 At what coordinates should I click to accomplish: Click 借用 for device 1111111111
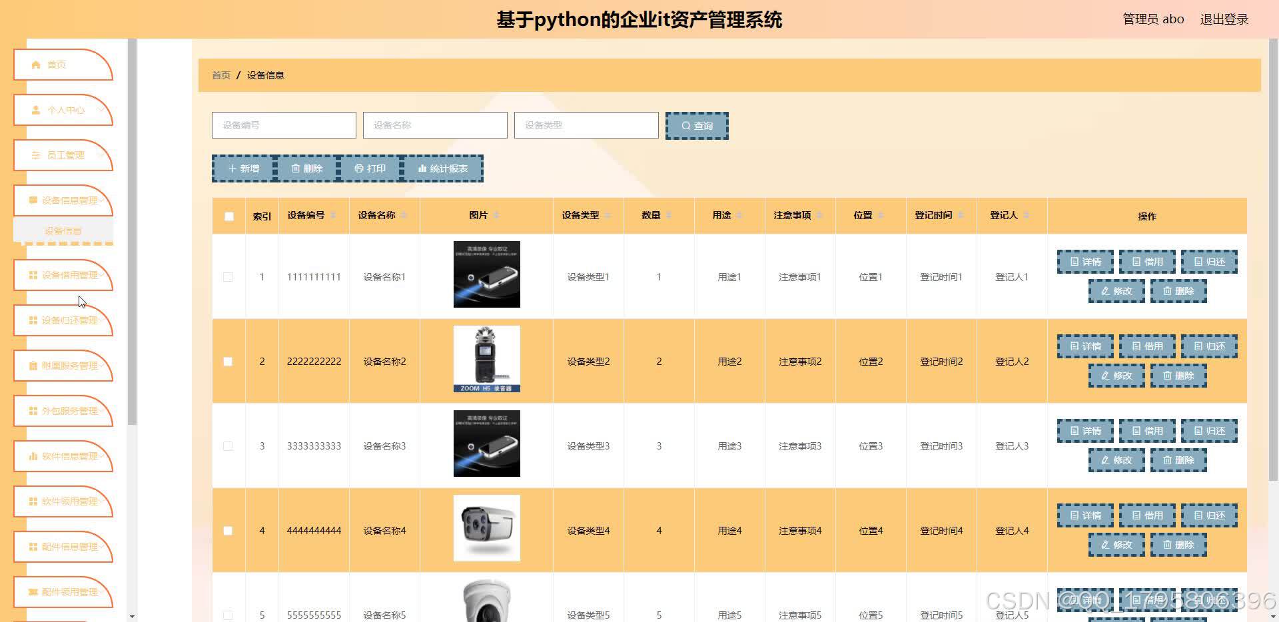[x=1147, y=262]
